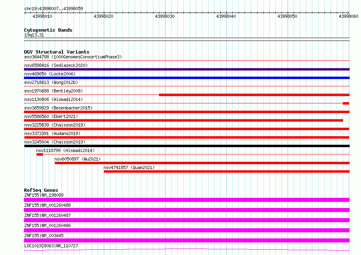361x255 pixels.
Task: Click ruler position label 43998010
Action: pyautogui.click(x=42, y=16)
